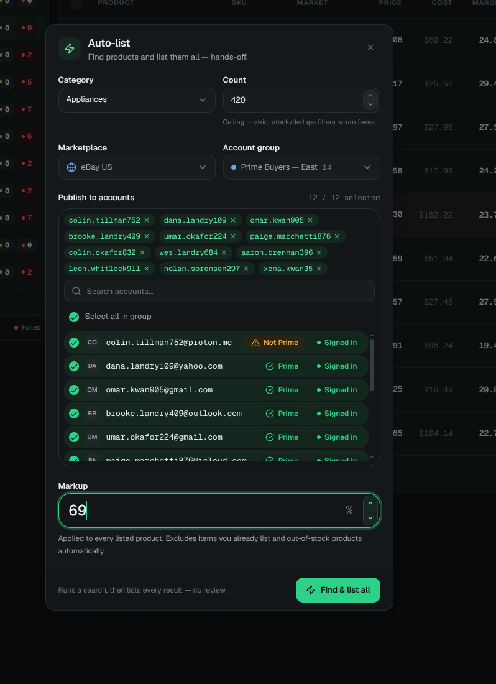496x684 pixels.
Task: Click Prime badge on dana.landry109 row
Action: [282, 366]
